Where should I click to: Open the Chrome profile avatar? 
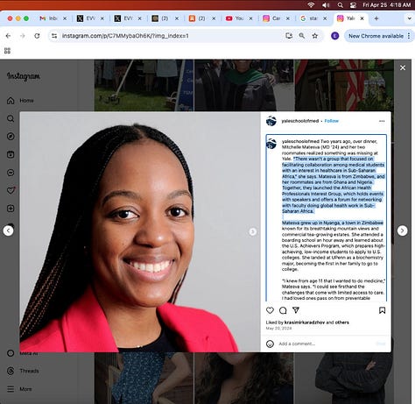[x=334, y=36]
